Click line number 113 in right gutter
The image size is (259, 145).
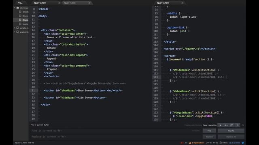155,77
